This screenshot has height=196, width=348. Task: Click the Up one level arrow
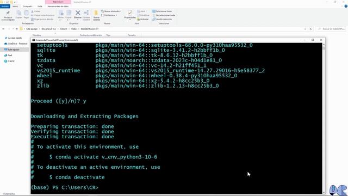pyautogui.click(x=17, y=29)
